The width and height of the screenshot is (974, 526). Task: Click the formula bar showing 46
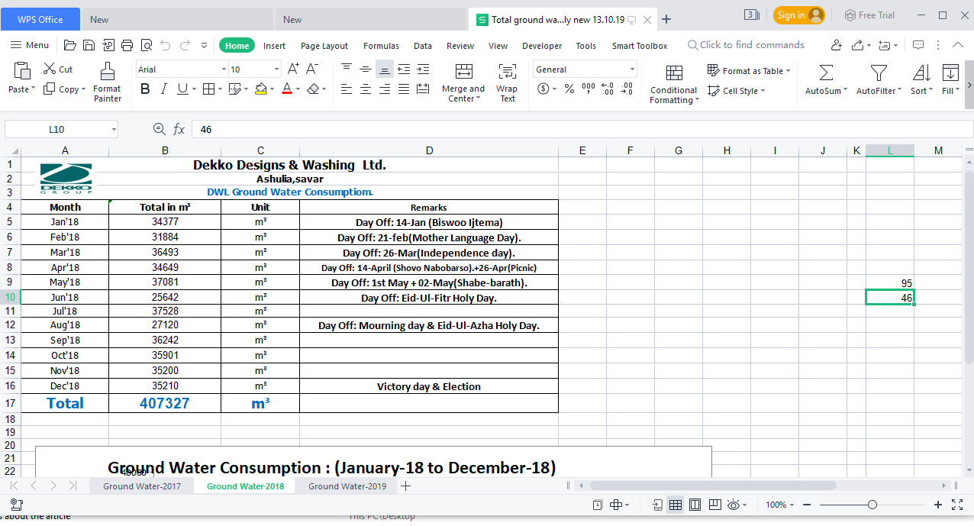coord(582,130)
